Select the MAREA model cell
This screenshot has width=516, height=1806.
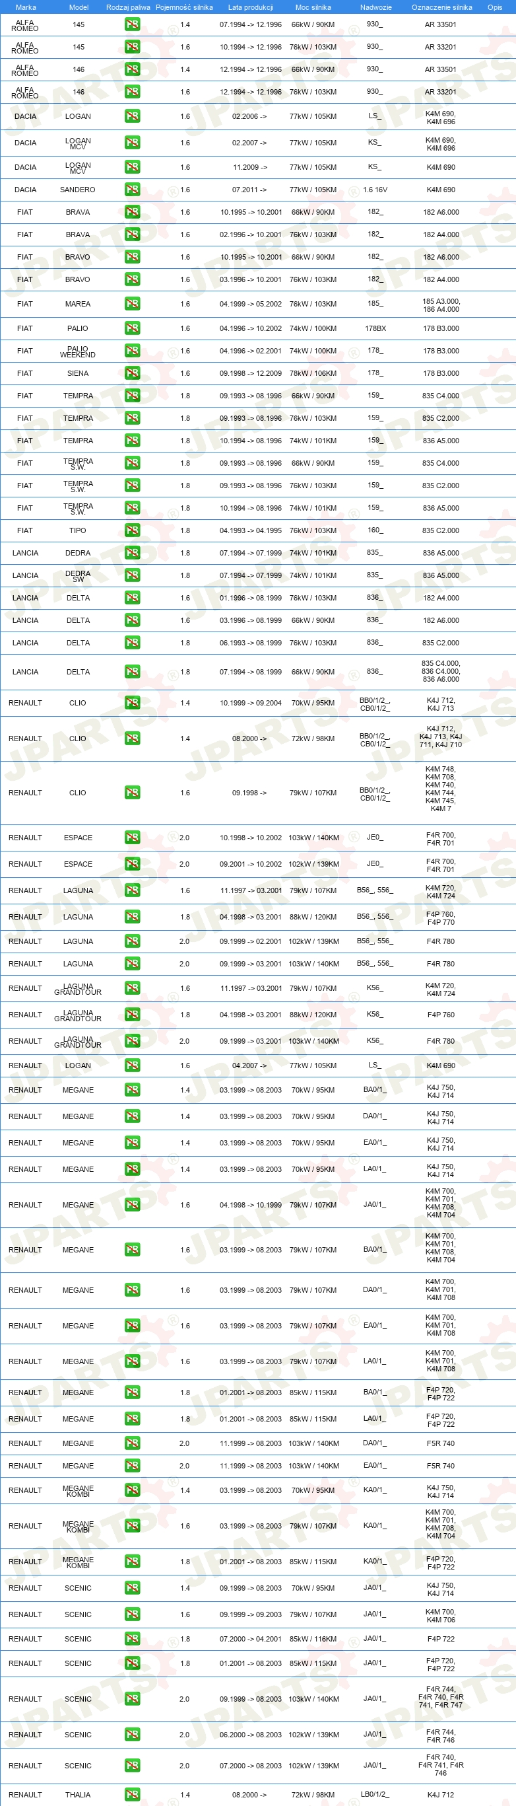tap(78, 304)
